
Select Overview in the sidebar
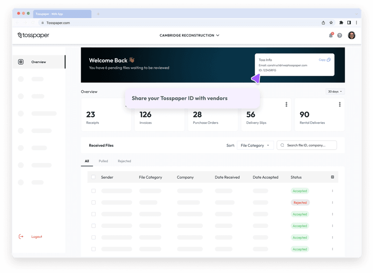(38, 62)
